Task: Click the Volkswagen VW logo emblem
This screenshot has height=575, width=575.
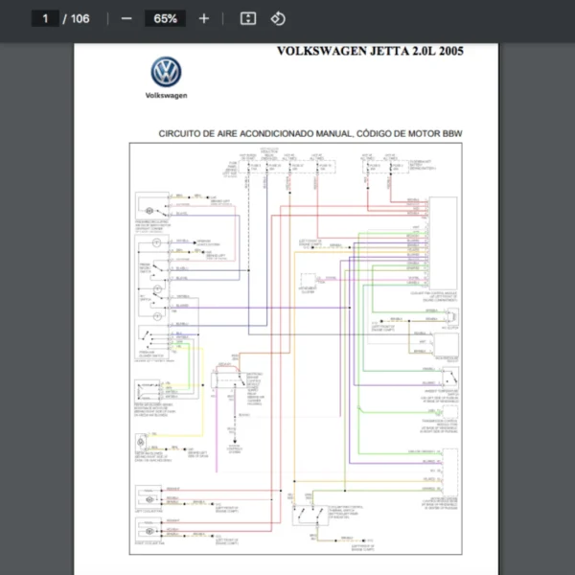Action: (x=166, y=72)
